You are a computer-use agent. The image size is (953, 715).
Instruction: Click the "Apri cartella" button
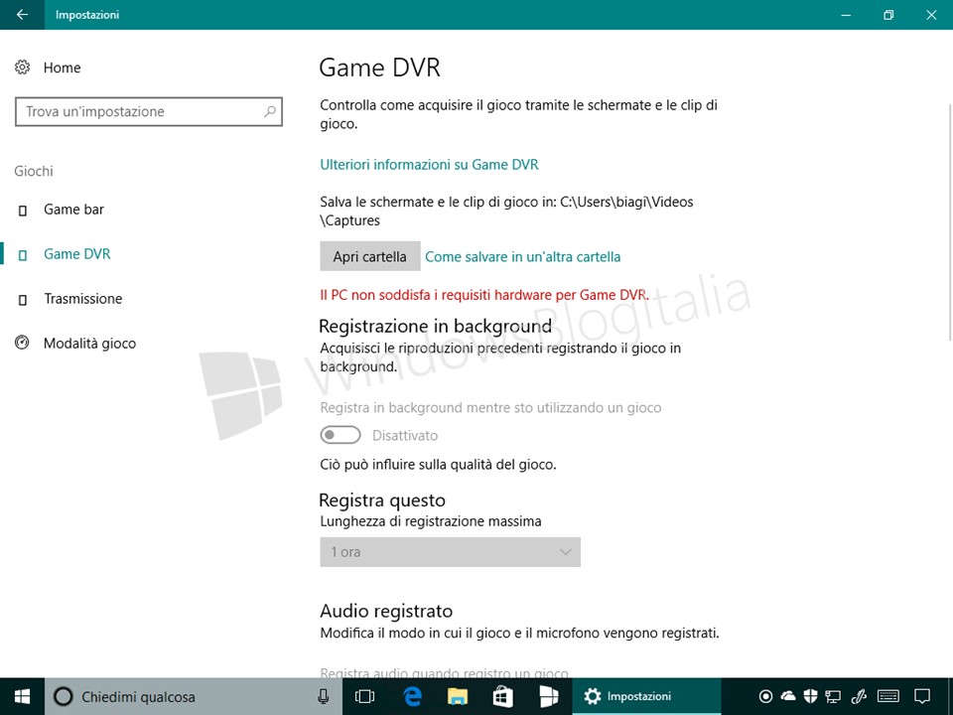(370, 256)
